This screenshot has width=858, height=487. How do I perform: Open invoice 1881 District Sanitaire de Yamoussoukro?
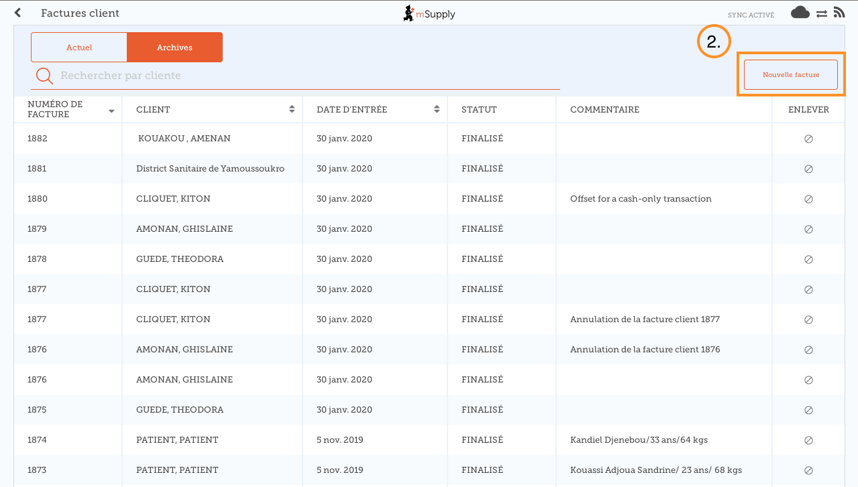(x=210, y=169)
